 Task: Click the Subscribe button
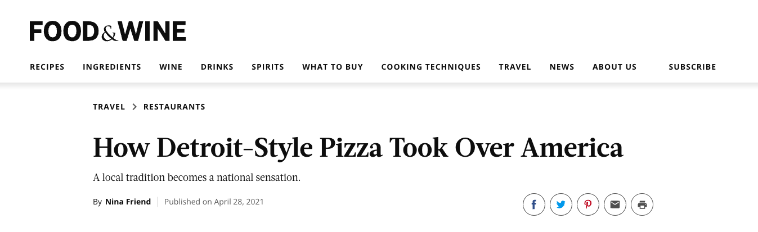(692, 67)
